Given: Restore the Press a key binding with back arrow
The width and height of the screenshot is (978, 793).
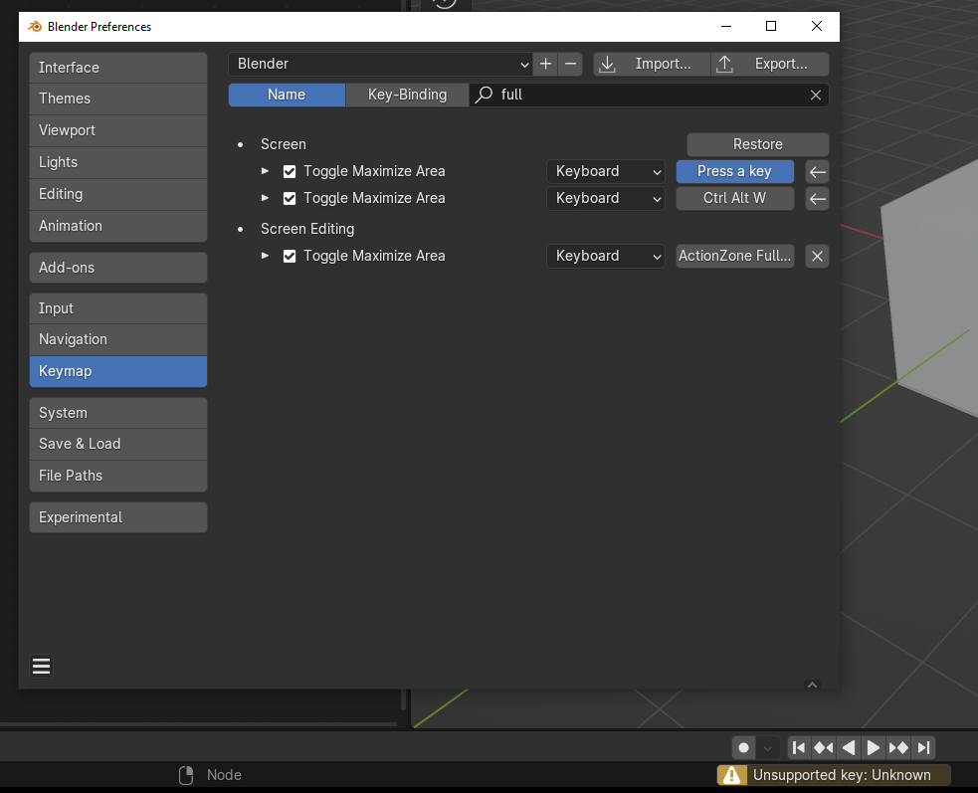Looking at the screenshot, I should pos(816,171).
